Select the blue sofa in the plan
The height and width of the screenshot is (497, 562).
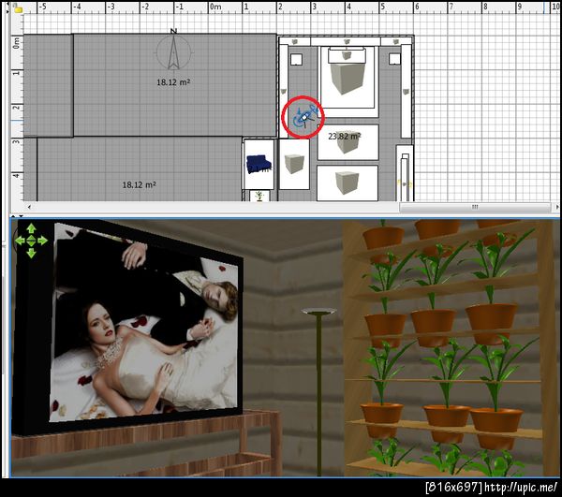pos(259,165)
